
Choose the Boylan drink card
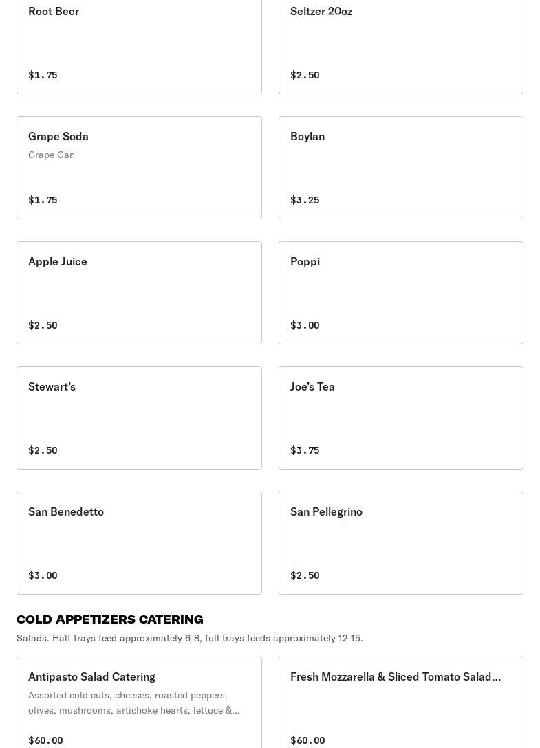click(x=400, y=168)
